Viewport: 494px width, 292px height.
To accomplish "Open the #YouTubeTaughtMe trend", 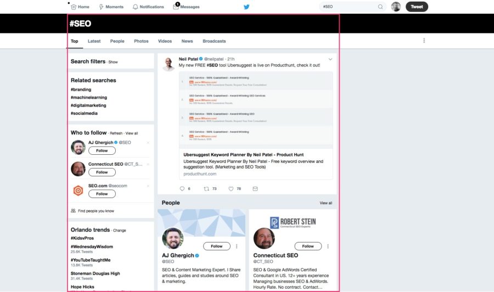I will coord(91,260).
